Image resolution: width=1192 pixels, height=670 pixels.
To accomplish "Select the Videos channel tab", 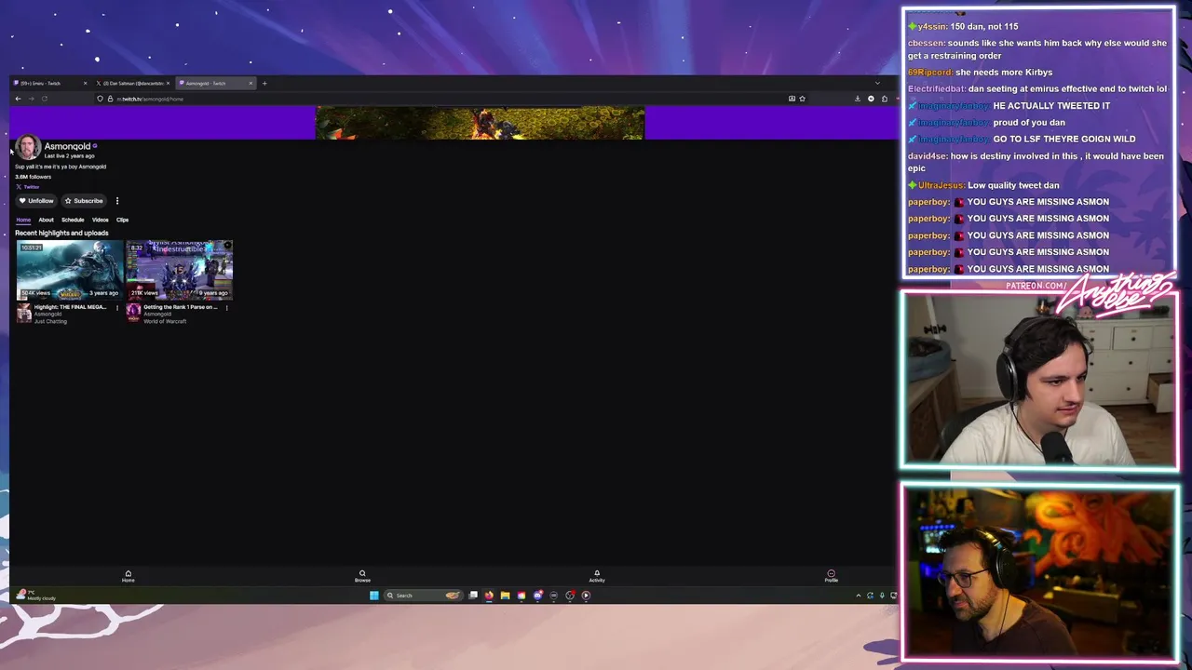I will 100,220.
